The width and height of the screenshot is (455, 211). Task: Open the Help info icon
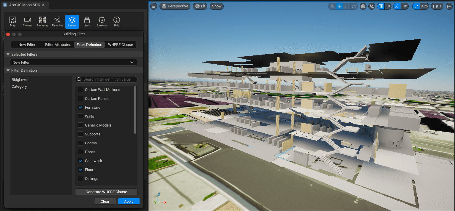pos(116,21)
